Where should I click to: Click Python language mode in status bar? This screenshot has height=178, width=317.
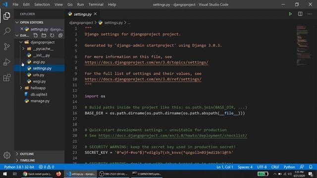(x=289, y=167)
